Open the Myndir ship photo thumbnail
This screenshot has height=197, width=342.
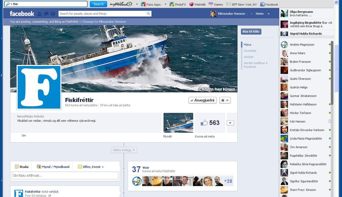(178, 123)
